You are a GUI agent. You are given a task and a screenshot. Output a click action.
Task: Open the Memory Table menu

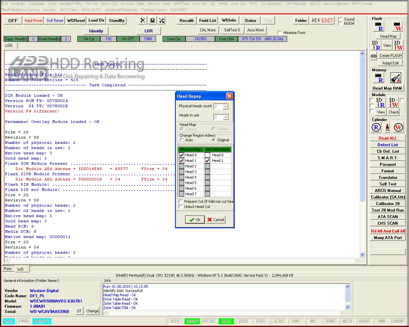[x=159, y=4]
